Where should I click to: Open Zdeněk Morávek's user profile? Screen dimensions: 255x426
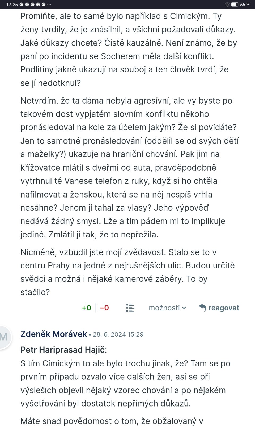(x=54, y=334)
